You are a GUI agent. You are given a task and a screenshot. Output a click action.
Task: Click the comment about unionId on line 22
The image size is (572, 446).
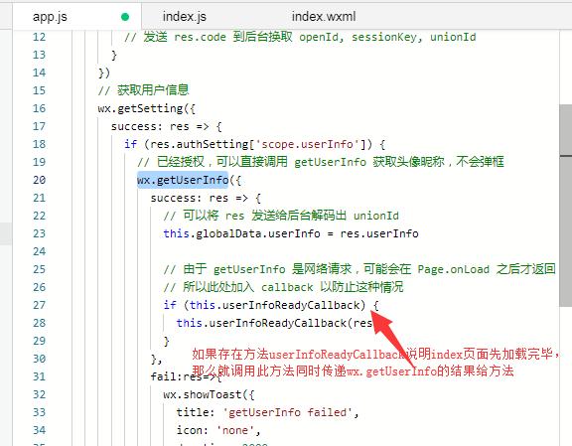(281, 216)
